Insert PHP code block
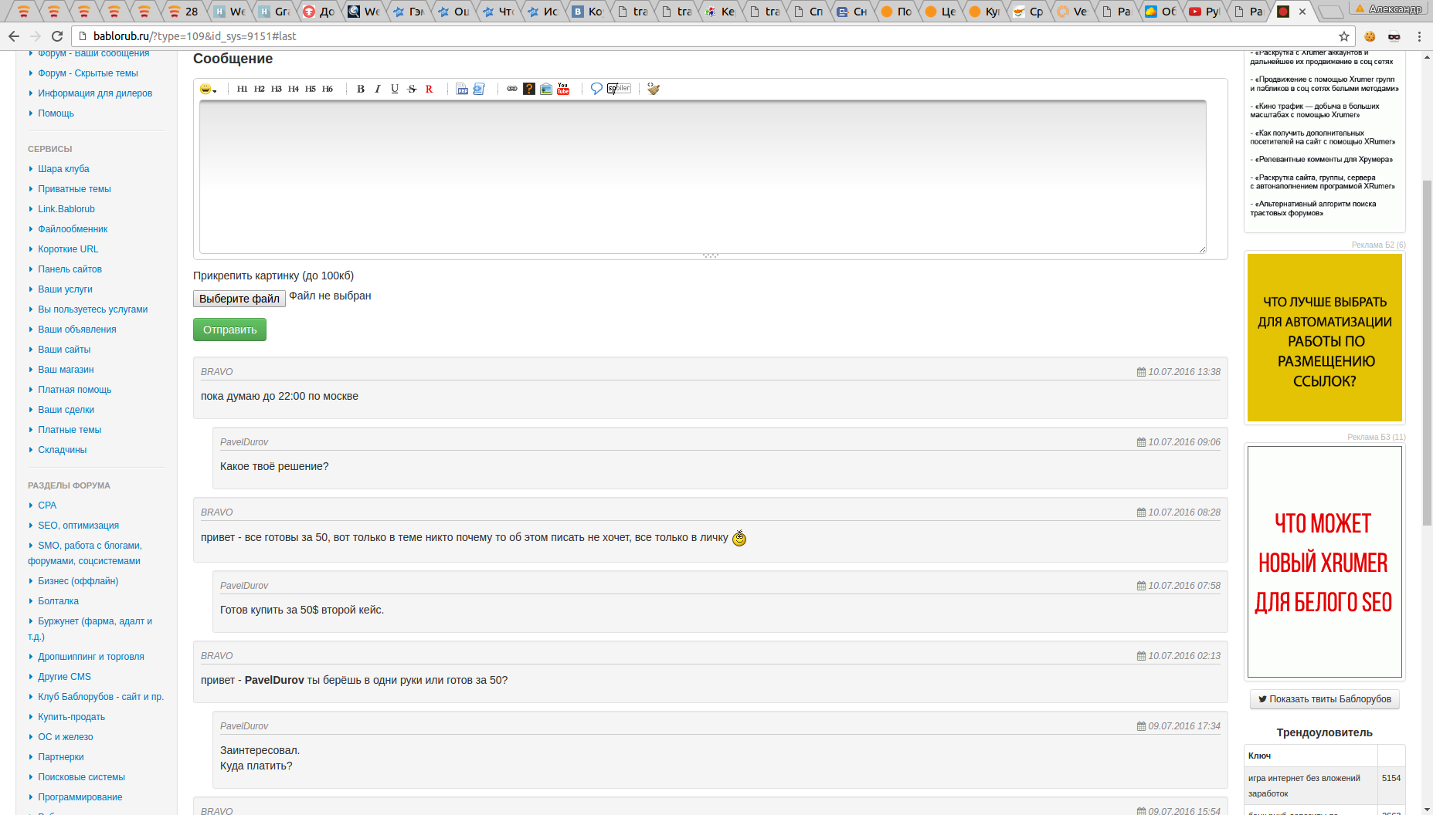1433x815 pixels. coord(462,89)
